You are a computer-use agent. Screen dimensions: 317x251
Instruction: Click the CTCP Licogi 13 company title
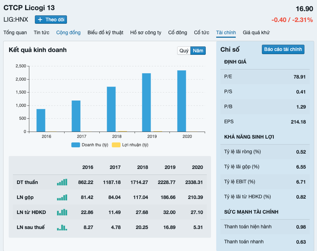pos(29,8)
